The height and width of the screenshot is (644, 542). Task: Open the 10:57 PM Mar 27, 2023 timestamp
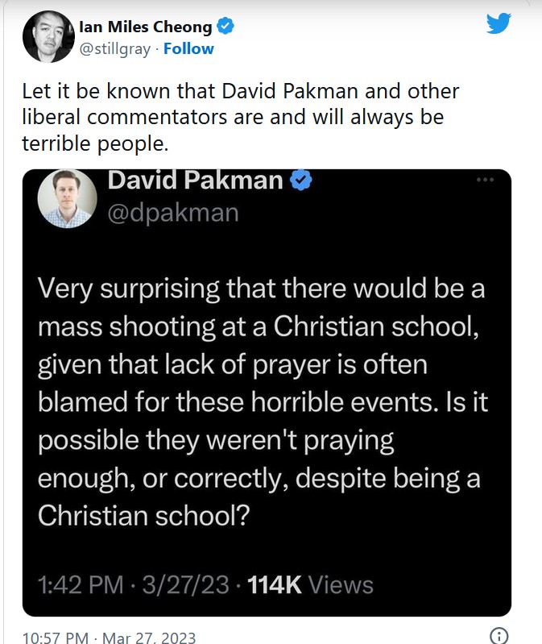point(110,637)
